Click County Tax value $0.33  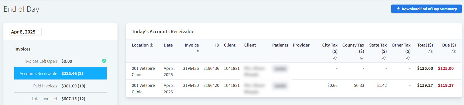(359, 85)
